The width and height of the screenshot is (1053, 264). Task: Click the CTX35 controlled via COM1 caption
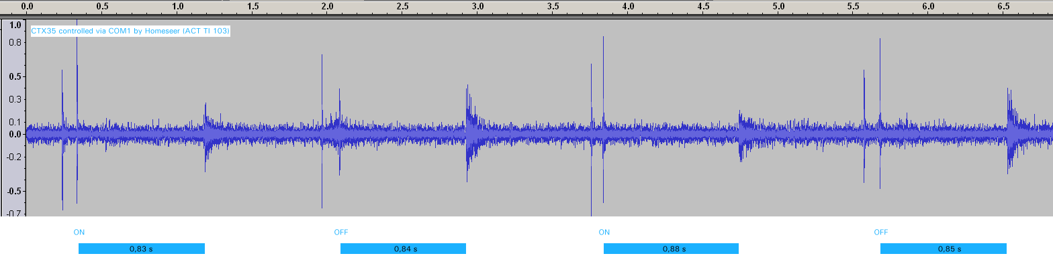(x=131, y=31)
